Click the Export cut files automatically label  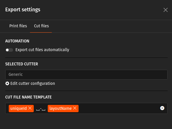click(x=42, y=50)
